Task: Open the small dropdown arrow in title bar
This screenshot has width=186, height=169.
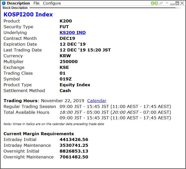Action: tap(167, 3)
